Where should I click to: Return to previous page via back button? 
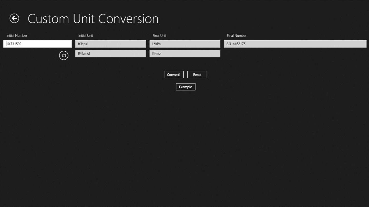pos(14,18)
